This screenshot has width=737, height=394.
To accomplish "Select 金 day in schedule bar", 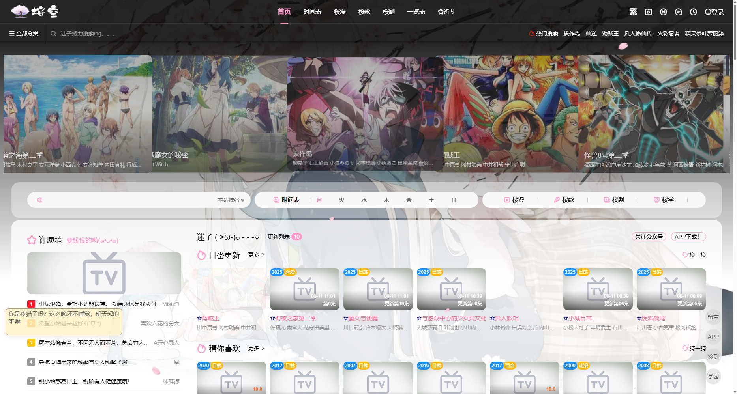I will (x=409, y=200).
